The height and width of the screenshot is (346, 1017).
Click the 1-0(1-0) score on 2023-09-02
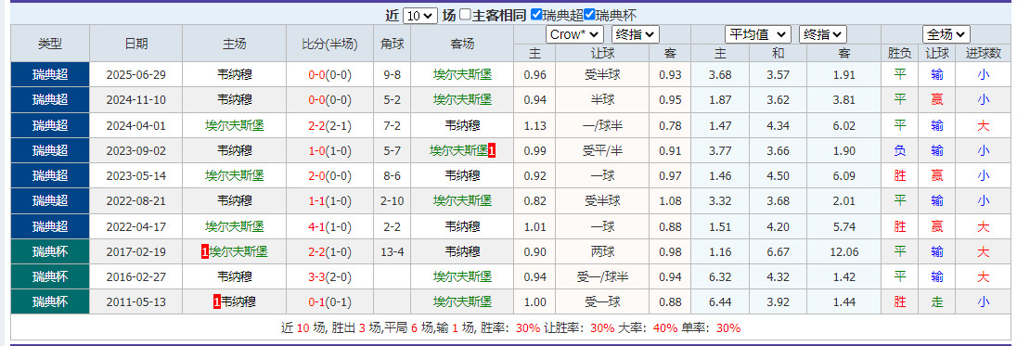329,150
